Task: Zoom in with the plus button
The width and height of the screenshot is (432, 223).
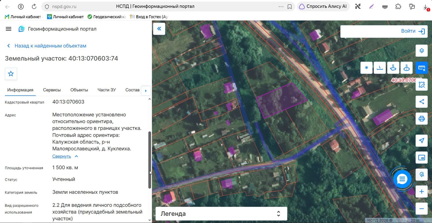Action: coord(422,192)
